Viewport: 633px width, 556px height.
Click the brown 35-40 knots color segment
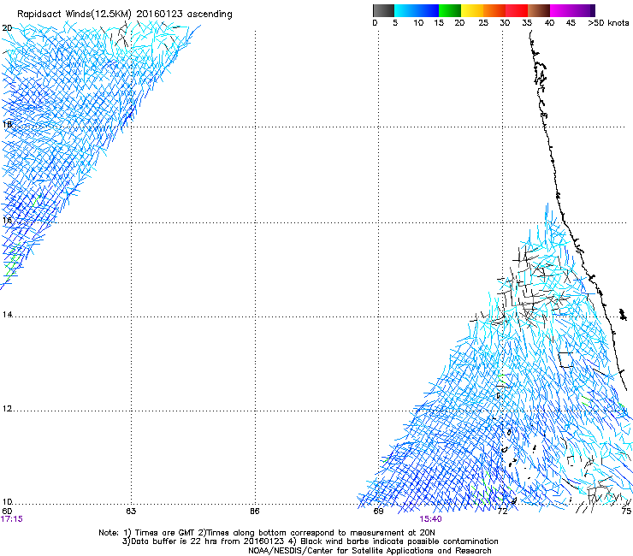pyautogui.click(x=539, y=10)
